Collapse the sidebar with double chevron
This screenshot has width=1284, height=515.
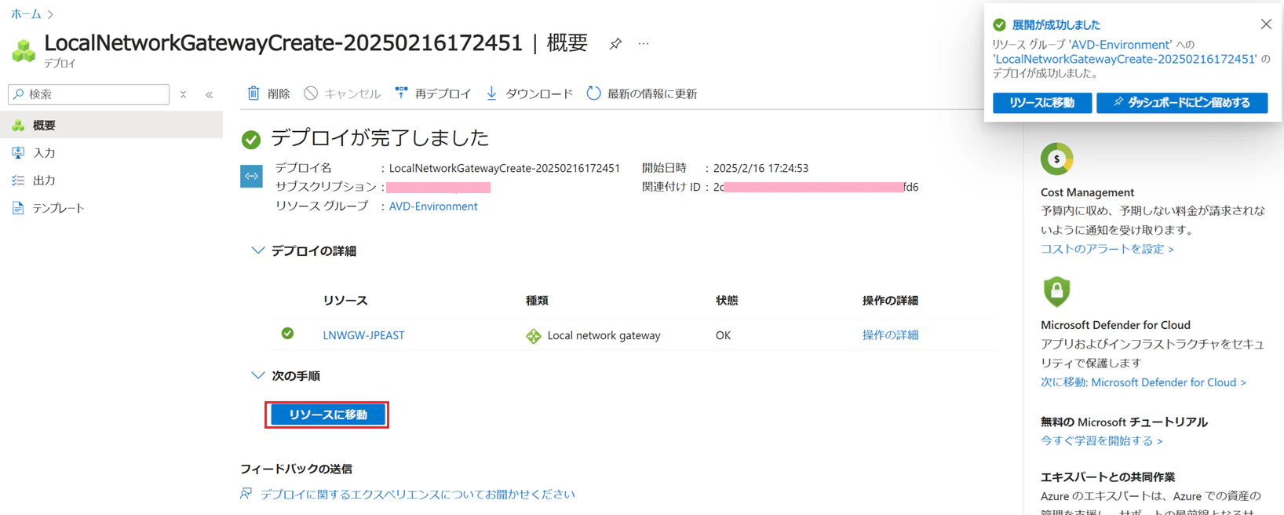point(210,94)
